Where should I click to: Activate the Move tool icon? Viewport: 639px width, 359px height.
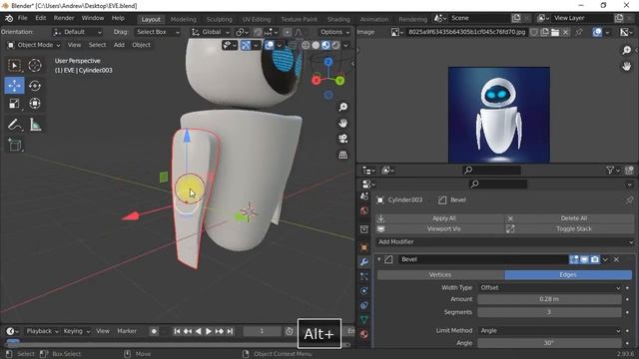(x=14, y=86)
